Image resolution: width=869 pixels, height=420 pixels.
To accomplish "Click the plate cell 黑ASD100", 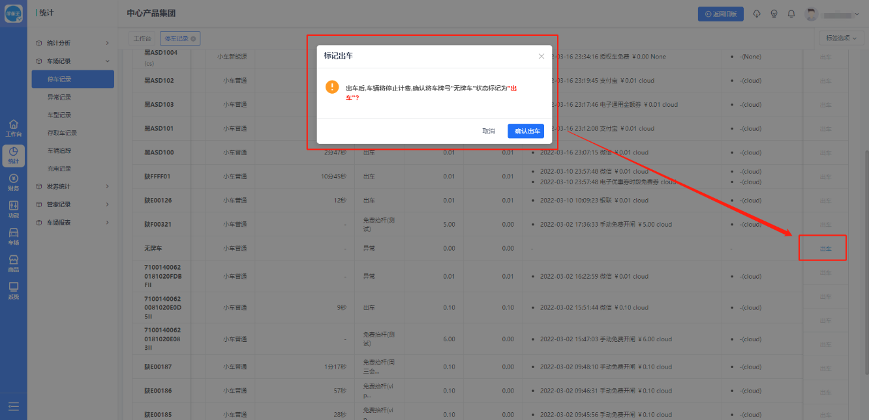I will tap(159, 152).
